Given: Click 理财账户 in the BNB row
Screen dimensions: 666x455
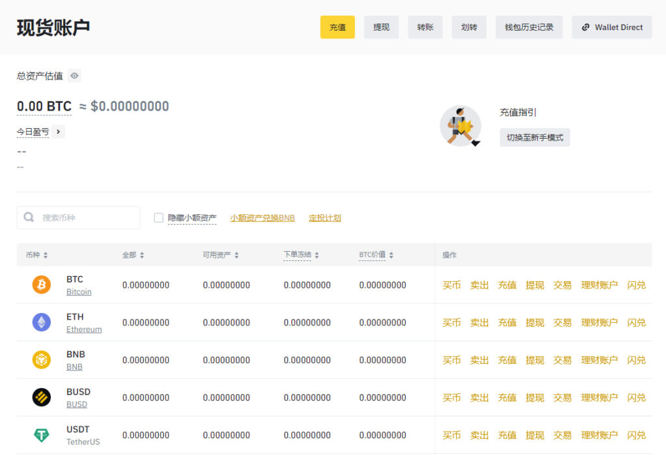Looking at the screenshot, I should [x=599, y=360].
